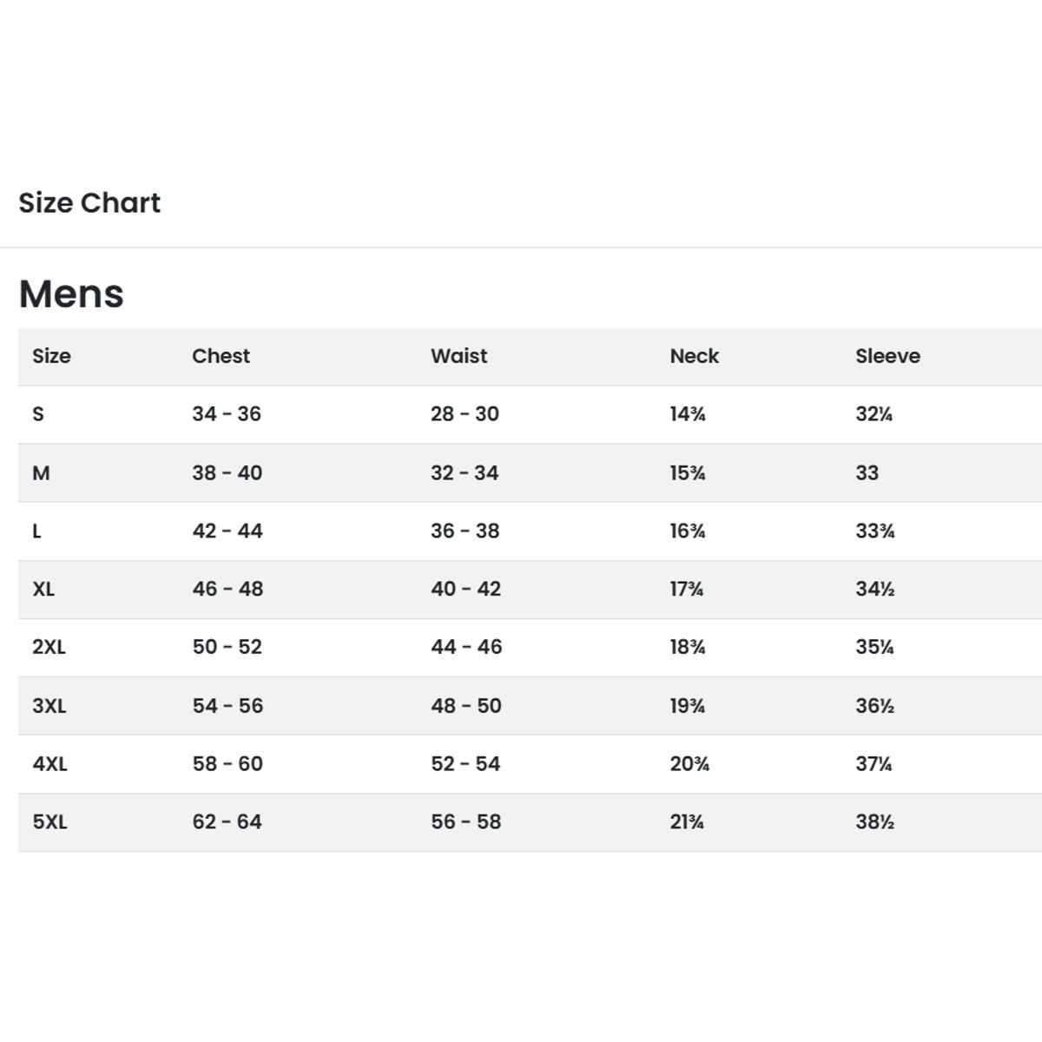
Task: Select the Waist column header
Action: (458, 356)
